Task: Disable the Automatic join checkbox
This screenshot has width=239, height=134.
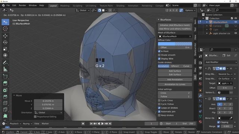Action: tap(159, 112)
